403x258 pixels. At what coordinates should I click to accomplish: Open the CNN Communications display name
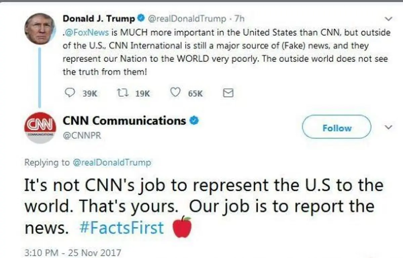pos(124,120)
